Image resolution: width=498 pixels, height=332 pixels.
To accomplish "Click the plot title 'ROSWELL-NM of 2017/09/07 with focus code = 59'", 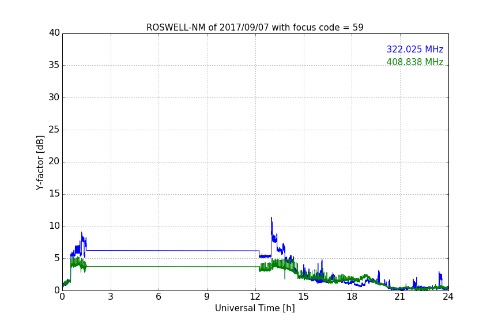I will click(x=255, y=27).
